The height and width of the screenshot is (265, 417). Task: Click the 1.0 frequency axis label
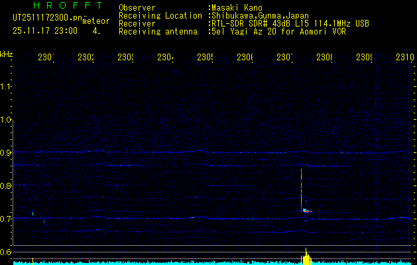point(7,120)
